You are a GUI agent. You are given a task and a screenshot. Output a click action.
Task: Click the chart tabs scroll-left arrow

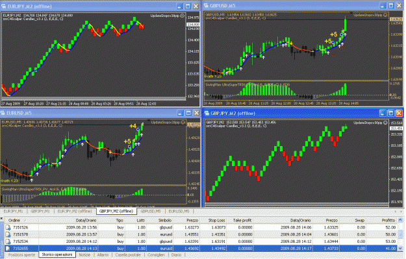coord(396,212)
